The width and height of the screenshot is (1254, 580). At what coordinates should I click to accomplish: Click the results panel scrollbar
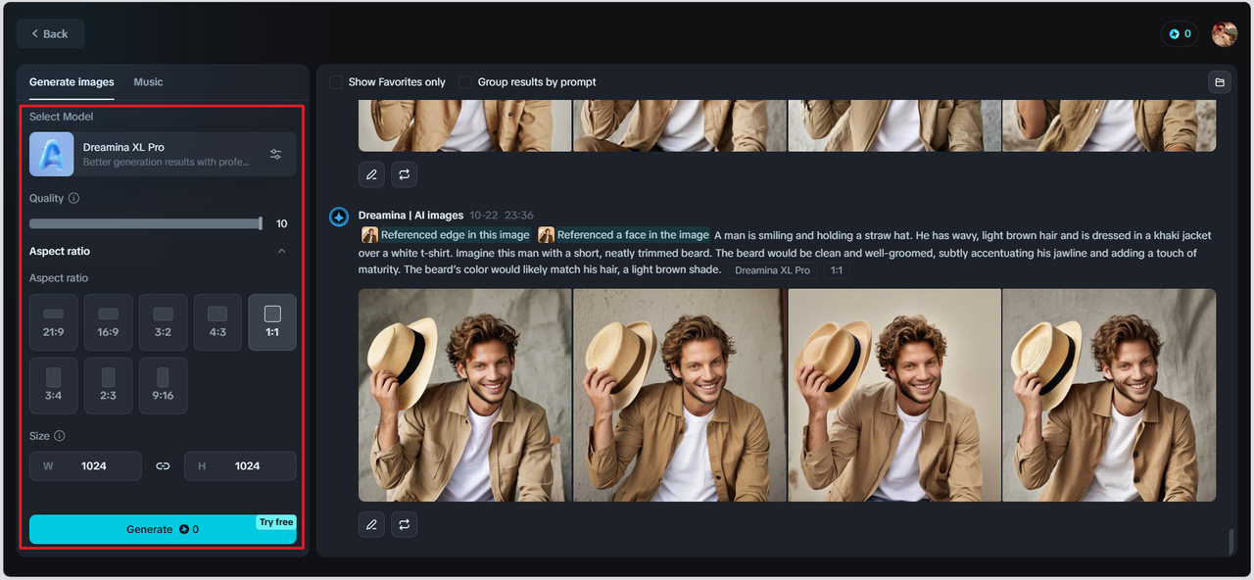pos(1231,541)
